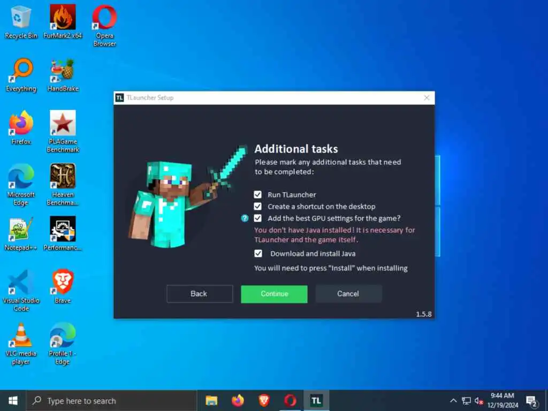
Task: Open Firefox from the taskbar
Action: (x=238, y=400)
